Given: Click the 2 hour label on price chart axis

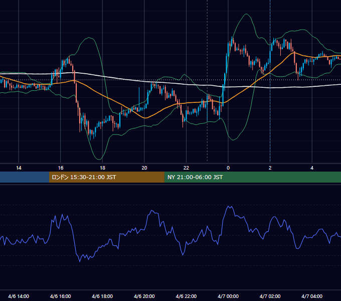Looking at the screenshot, I should click(x=270, y=168).
